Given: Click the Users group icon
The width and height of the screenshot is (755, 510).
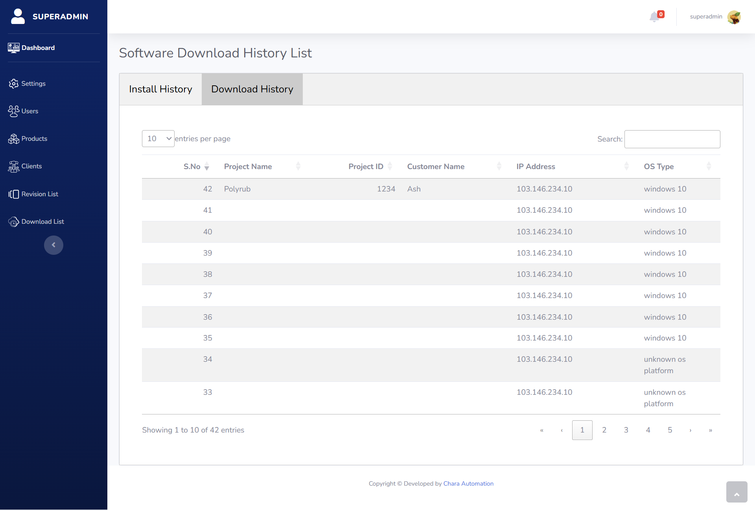Looking at the screenshot, I should coord(13,111).
